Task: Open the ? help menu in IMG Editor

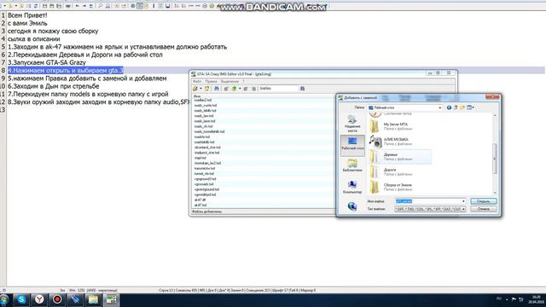Action: click(243, 82)
